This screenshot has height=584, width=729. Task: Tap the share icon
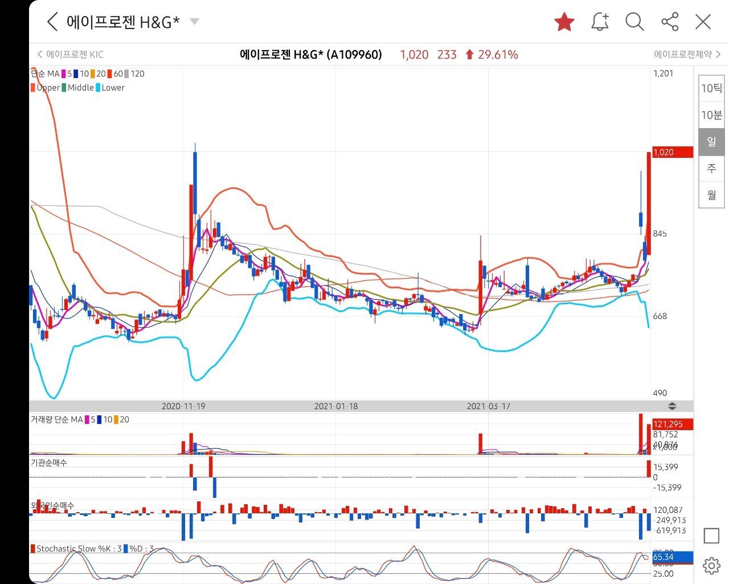(x=670, y=22)
